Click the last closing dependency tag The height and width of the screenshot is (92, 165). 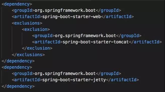coord(18,86)
